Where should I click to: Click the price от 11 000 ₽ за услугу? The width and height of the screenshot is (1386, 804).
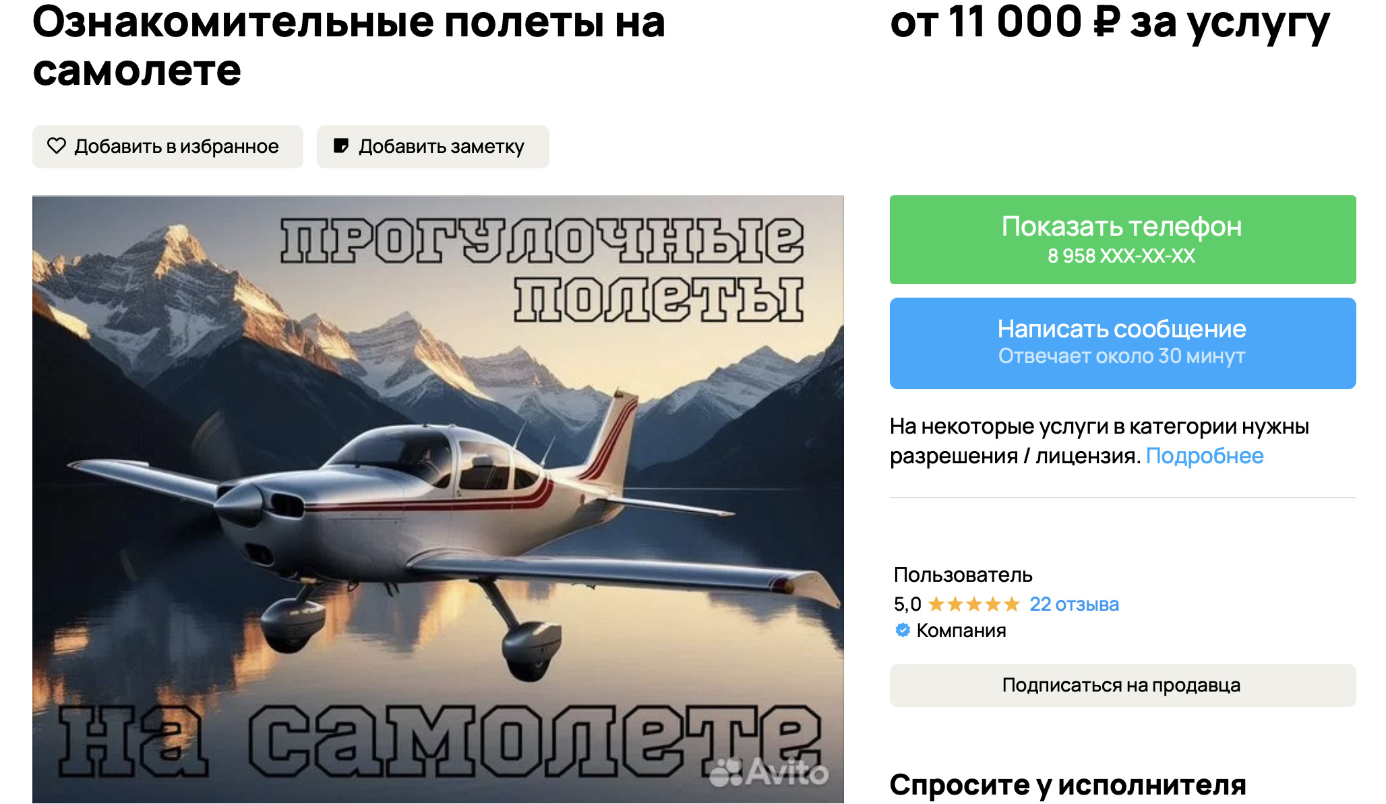(1110, 23)
